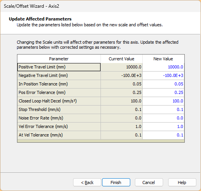Go back with the Back button
The image size is (201, 191).
click(87, 182)
